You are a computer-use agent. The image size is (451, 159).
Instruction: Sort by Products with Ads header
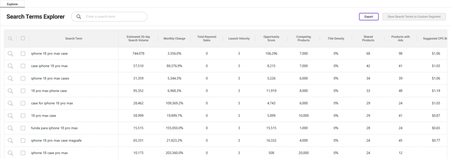[400, 38]
